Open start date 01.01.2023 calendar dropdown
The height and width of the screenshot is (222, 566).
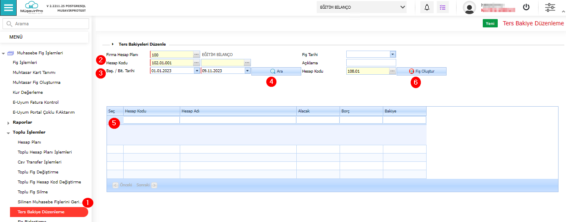(197, 71)
